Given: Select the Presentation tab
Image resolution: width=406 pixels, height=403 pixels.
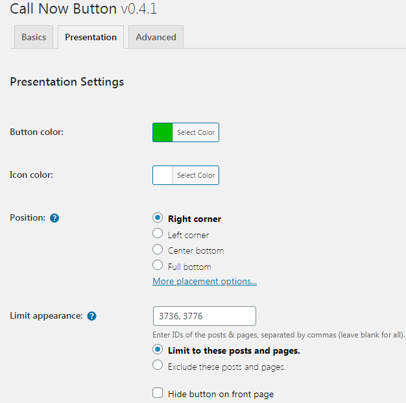Looking at the screenshot, I should [x=91, y=37].
